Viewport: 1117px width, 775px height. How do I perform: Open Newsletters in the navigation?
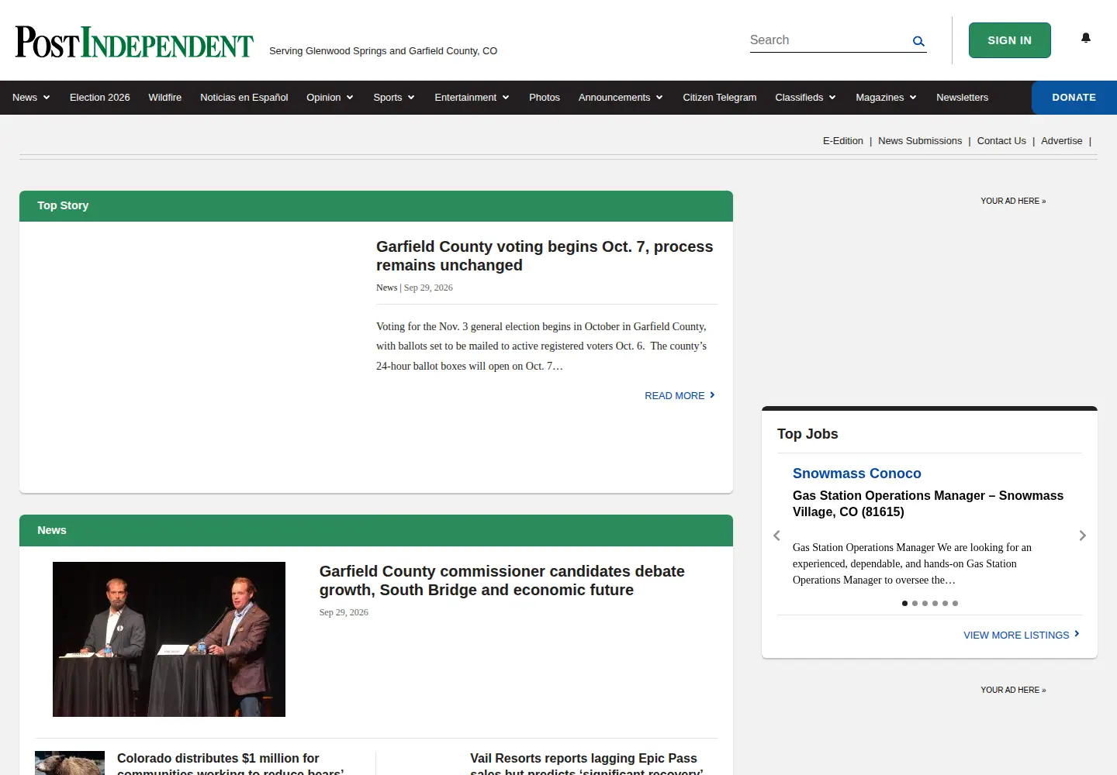pyautogui.click(x=962, y=98)
